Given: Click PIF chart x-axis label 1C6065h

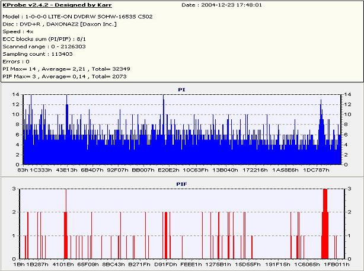Looking at the screenshot, I should 307,264.
